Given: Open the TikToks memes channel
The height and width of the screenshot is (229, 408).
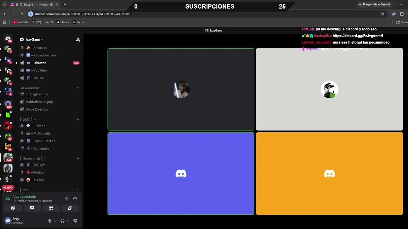Looking at the screenshot, I should click(x=50, y=165).
